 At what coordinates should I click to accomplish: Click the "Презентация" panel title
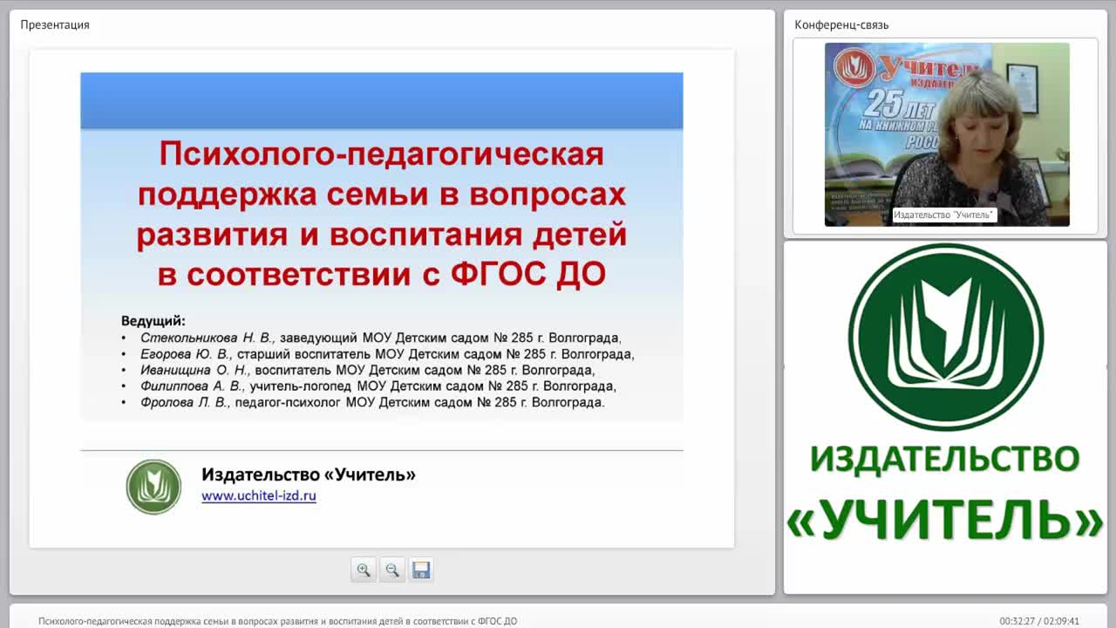point(55,24)
